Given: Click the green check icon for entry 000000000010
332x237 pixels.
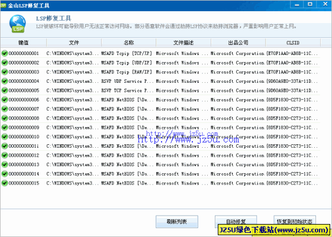Looking at the screenshot, I should pyautogui.click(x=5, y=137).
